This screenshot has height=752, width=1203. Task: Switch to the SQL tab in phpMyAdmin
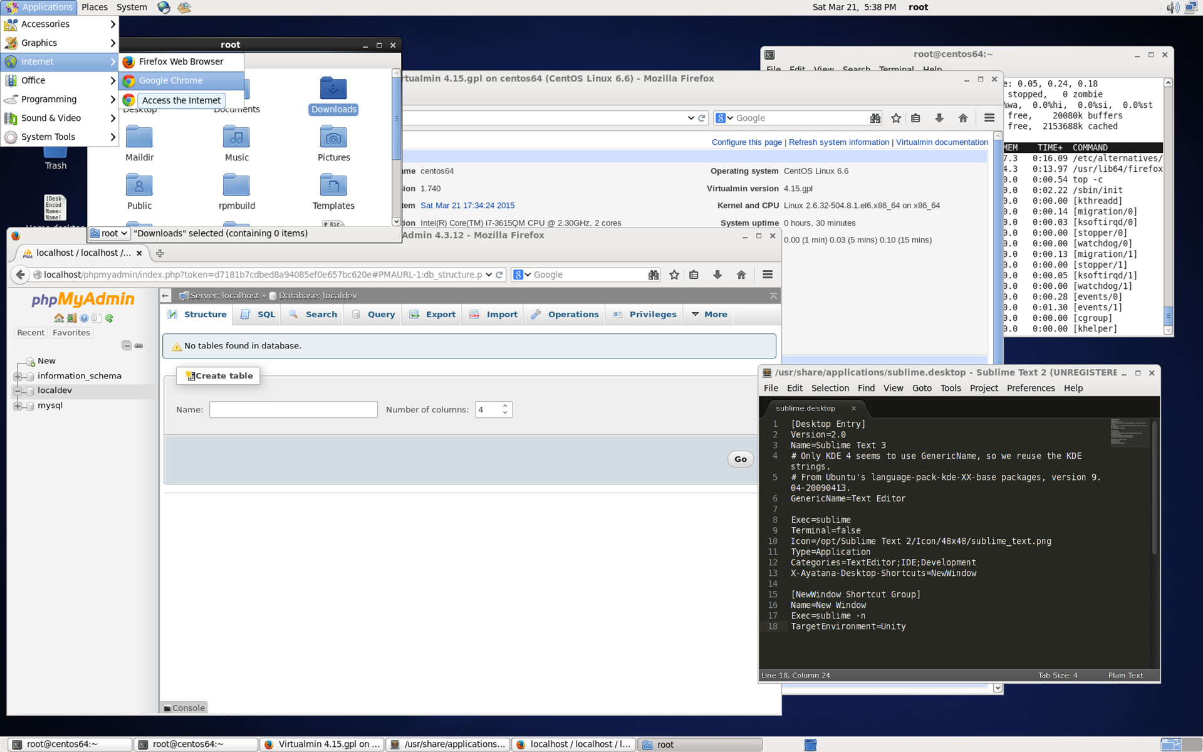(x=258, y=315)
